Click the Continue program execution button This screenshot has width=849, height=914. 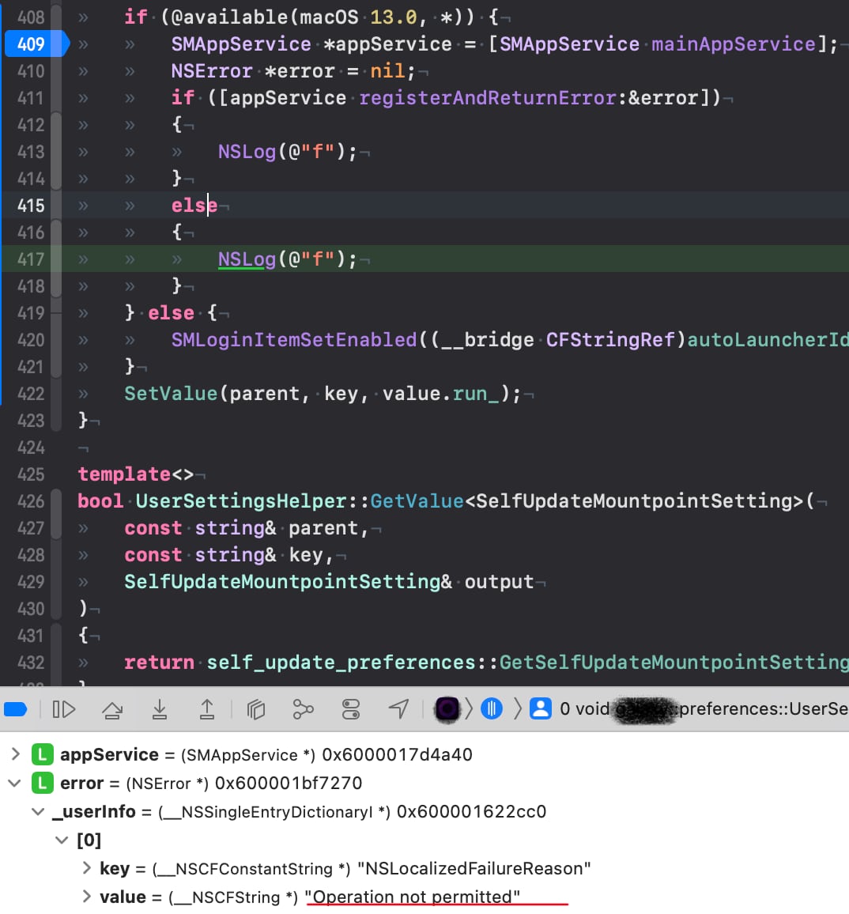pos(64,709)
